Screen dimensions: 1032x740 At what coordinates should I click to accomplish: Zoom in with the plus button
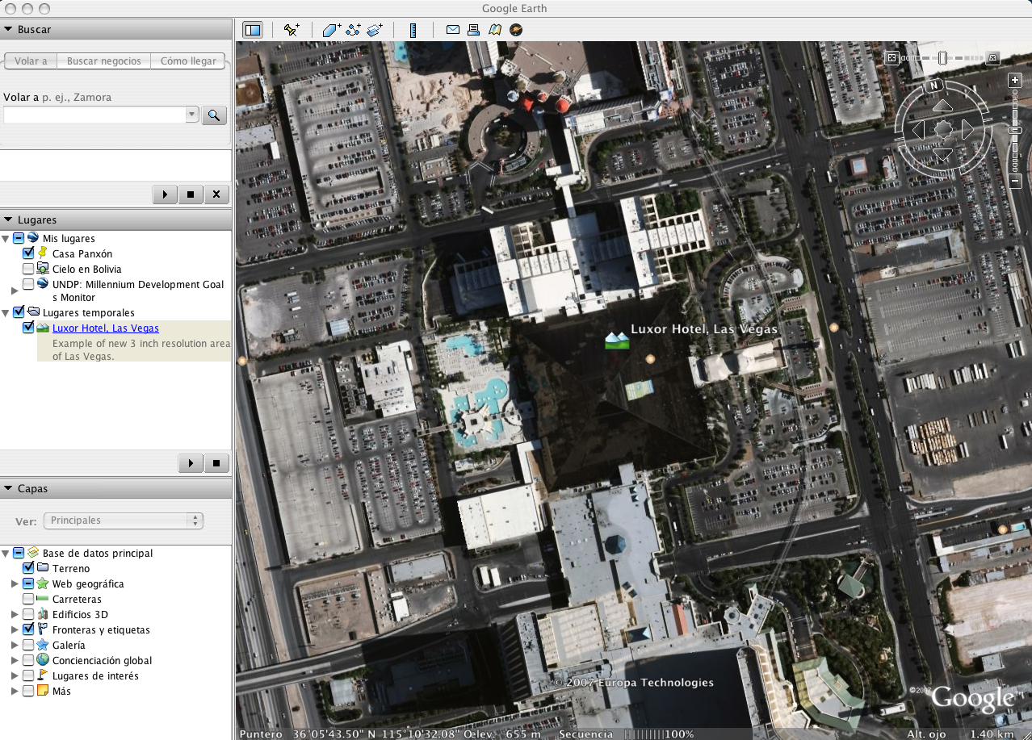pyautogui.click(x=1016, y=80)
